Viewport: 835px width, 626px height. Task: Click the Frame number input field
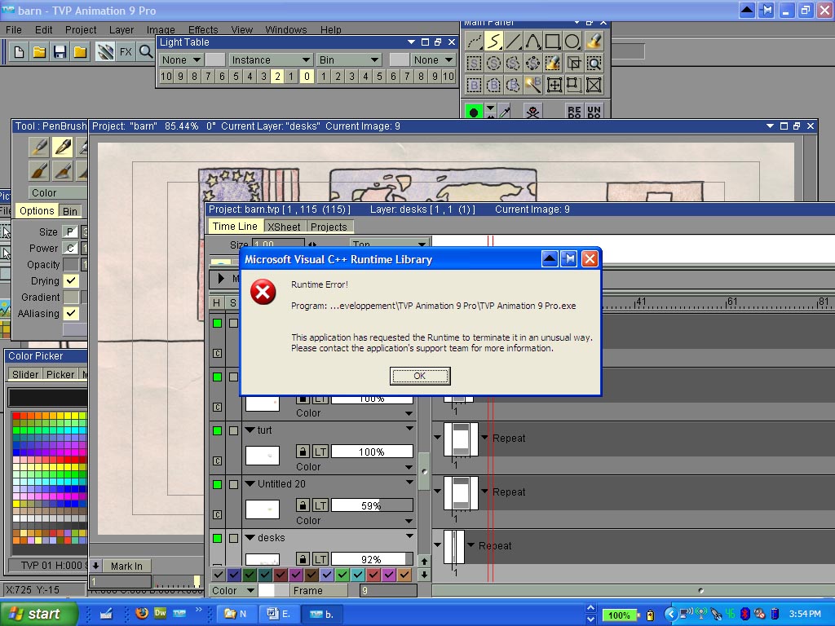pos(388,590)
